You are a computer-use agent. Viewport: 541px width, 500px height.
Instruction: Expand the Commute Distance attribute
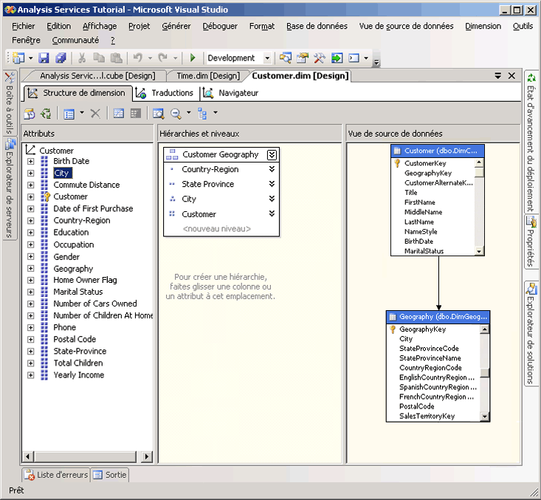click(31, 185)
